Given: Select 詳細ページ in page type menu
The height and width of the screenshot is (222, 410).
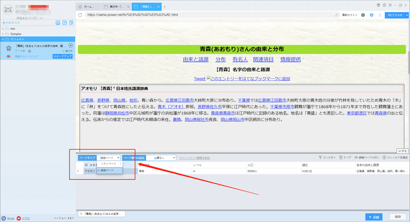Looking at the screenshot, I should [x=110, y=171].
